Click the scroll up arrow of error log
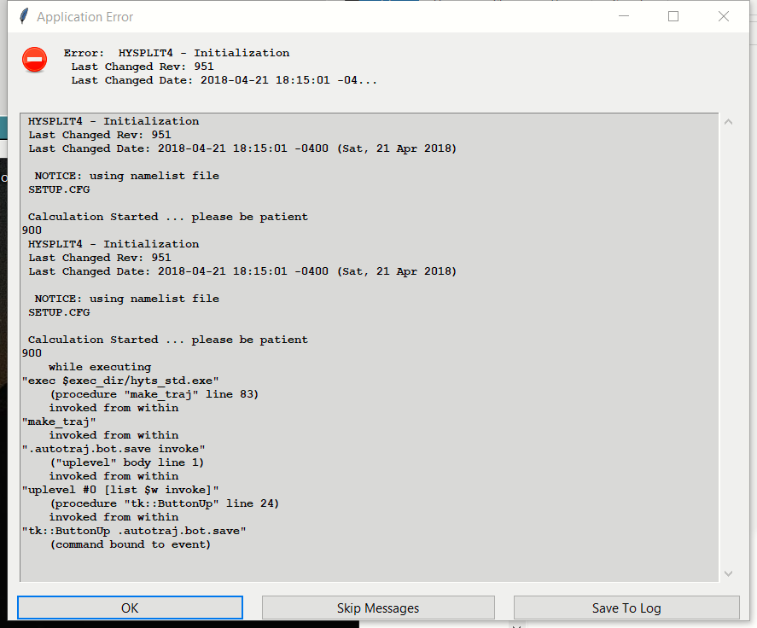 pos(729,122)
